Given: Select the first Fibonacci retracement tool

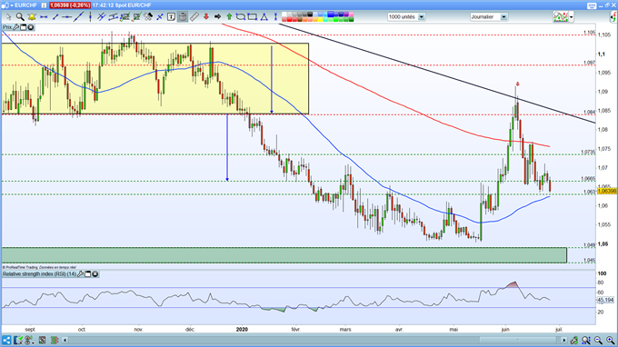Looking at the screenshot, I should pos(125,17).
